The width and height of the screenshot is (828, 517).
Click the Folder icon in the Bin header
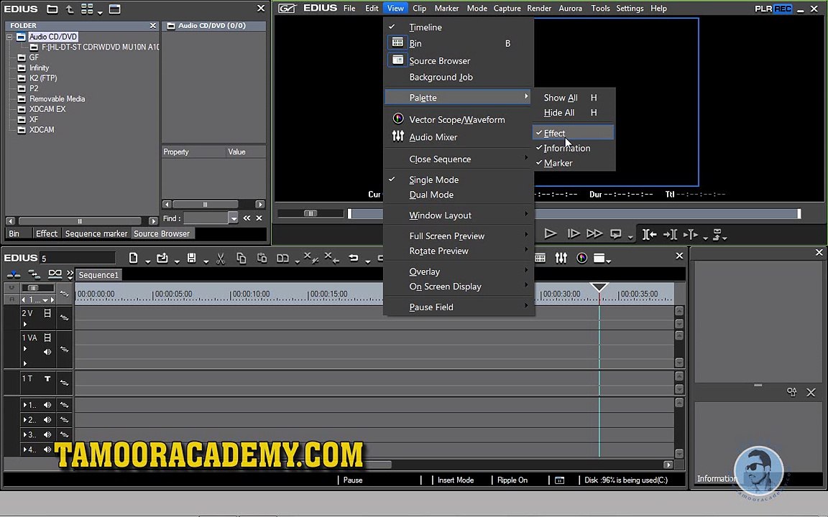pyautogui.click(x=52, y=9)
